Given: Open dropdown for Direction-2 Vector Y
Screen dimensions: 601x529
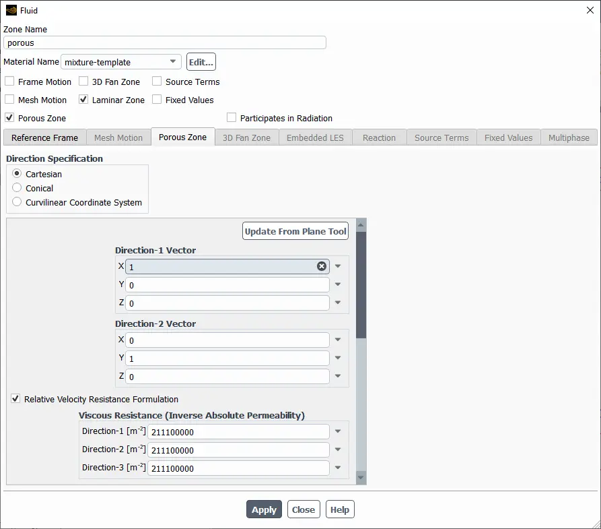Looking at the screenshot, I should pyautogui.click(x=338, y=358).
